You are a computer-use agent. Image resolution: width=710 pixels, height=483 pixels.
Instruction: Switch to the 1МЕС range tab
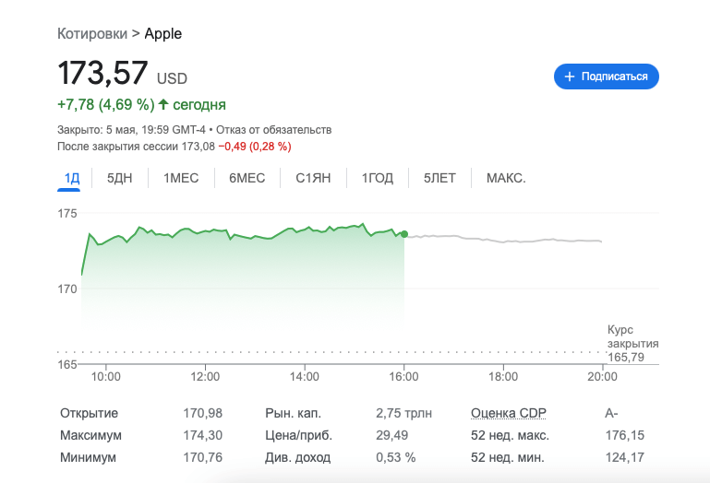181,178
